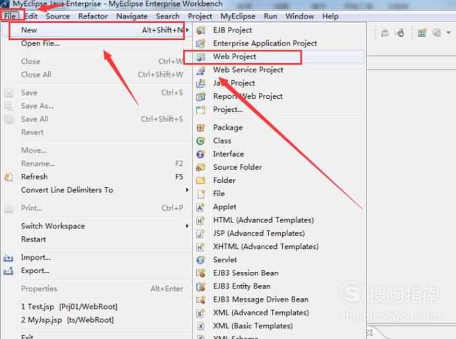Open the Edit menu
Viewport: 456px width, 339px height.
pos(31,16)
